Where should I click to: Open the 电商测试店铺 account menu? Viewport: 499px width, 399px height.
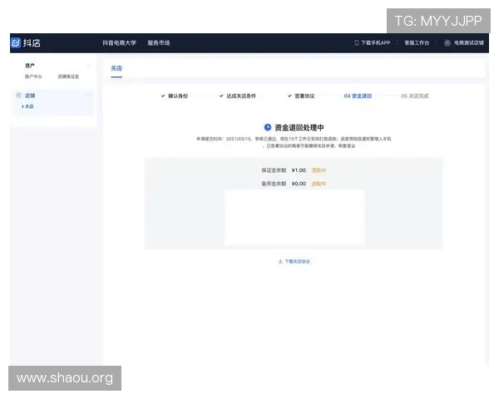468,42
